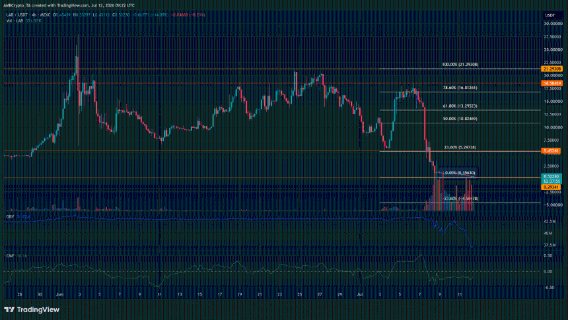Click the USDT currency label on price axis
The height and width of the screenshot is (320, 568).
(x=550, y=15)
